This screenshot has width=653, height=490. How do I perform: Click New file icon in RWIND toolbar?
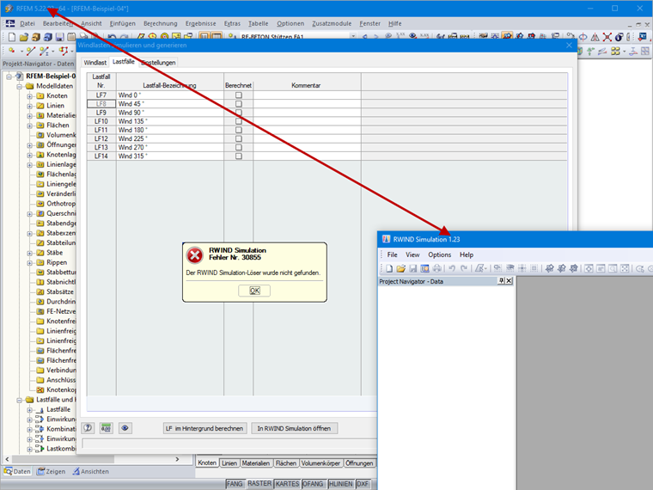389,268
